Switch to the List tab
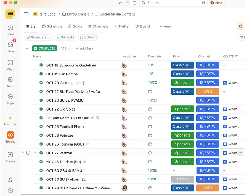 pos(31,26)
